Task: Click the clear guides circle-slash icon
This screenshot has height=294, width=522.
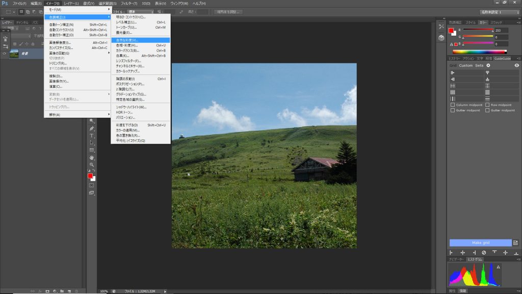Action: 484,253
